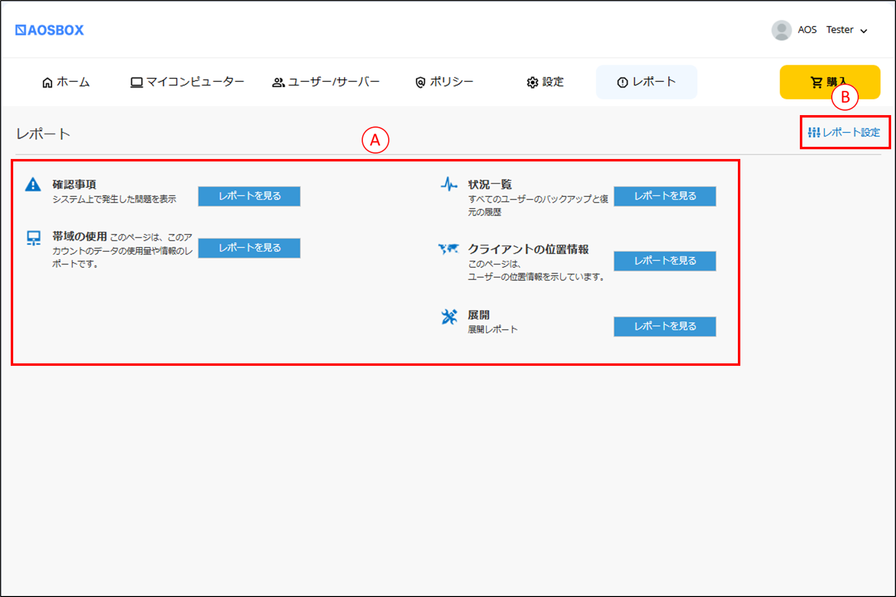Select the レポート navigation tab

point(647,82)
